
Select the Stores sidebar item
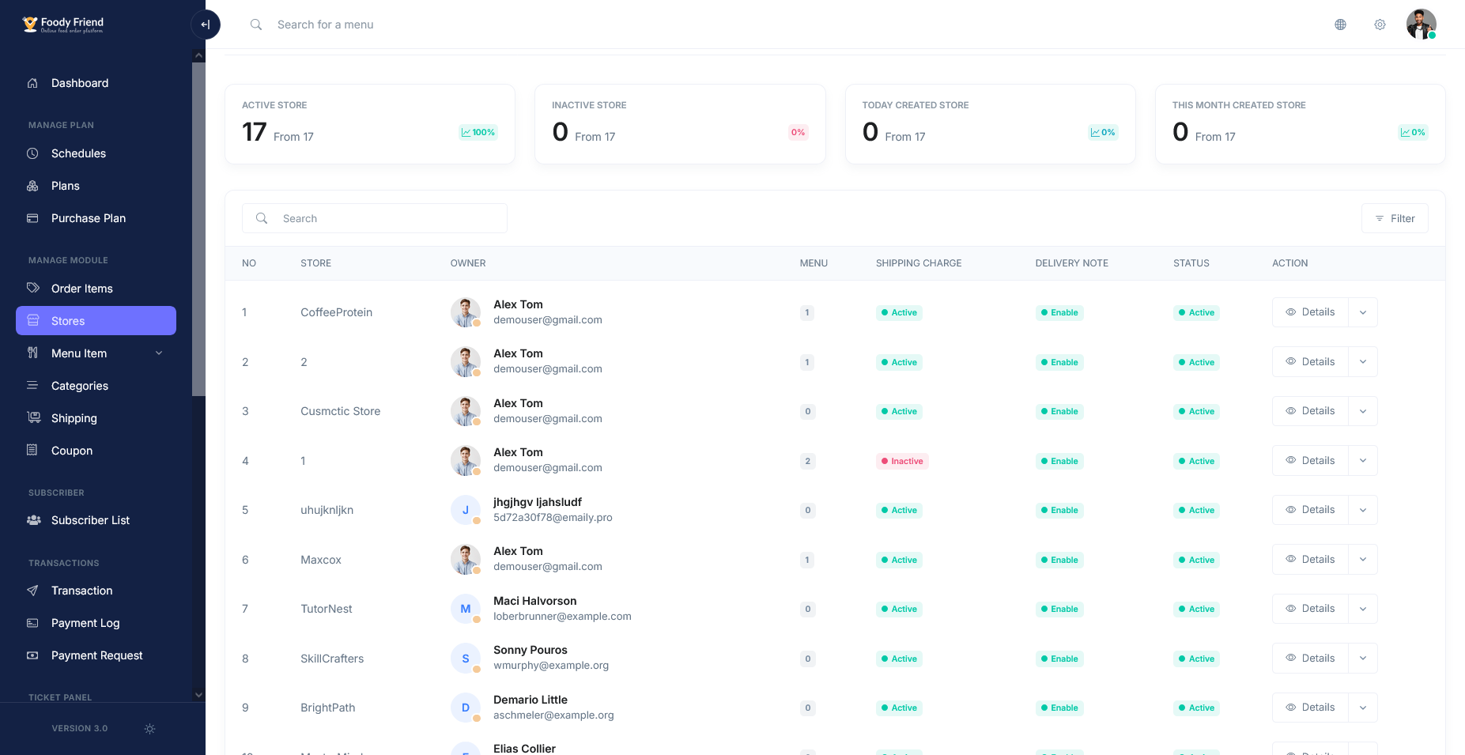[x=96, y=321]
